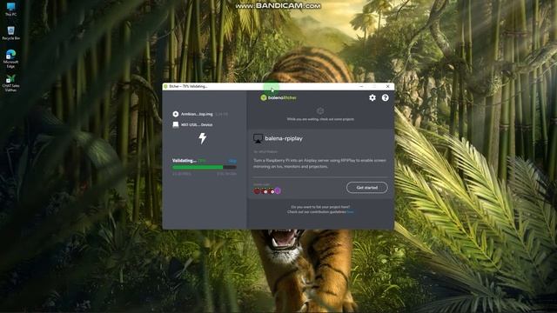Close the Etcher window
This screenshot has width=557, height=313.
[x=388, y=86]
